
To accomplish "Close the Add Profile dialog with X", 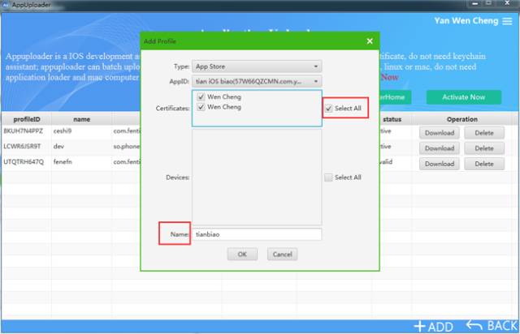I will coord(370,41).
